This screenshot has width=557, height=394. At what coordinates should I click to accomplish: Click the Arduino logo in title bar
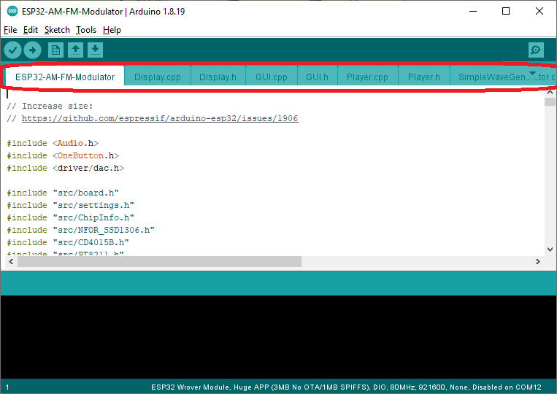click(12, 12)
